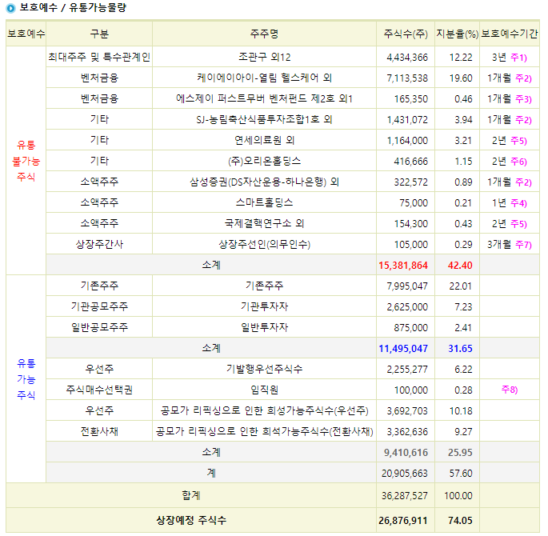
Task: Select the red 유통 불가능 주식 label
Action: (26, 161)
